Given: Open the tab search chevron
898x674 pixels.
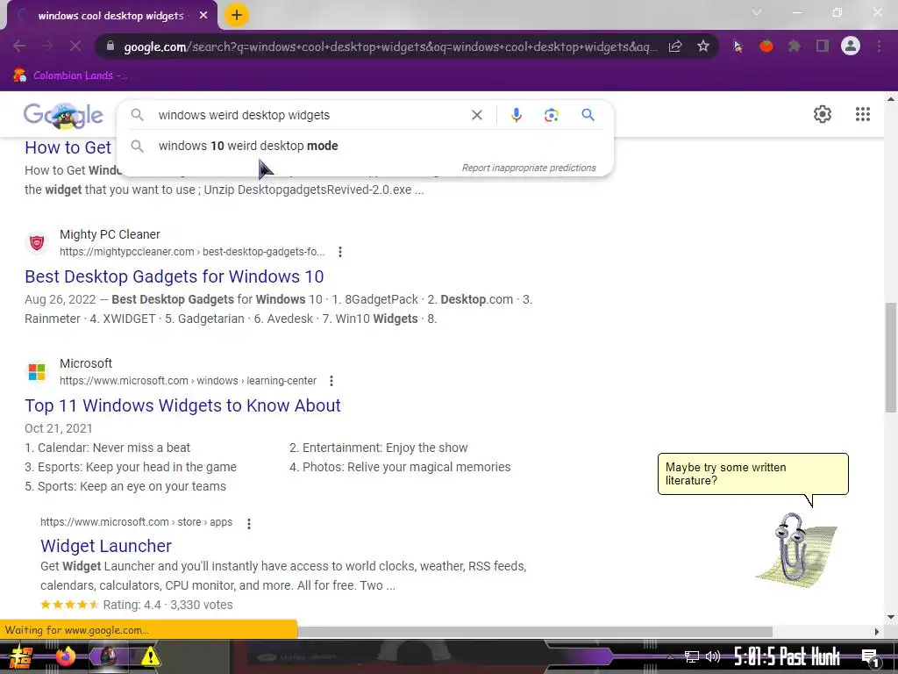Looking at the screenshot, I should (x=757, y=12).
